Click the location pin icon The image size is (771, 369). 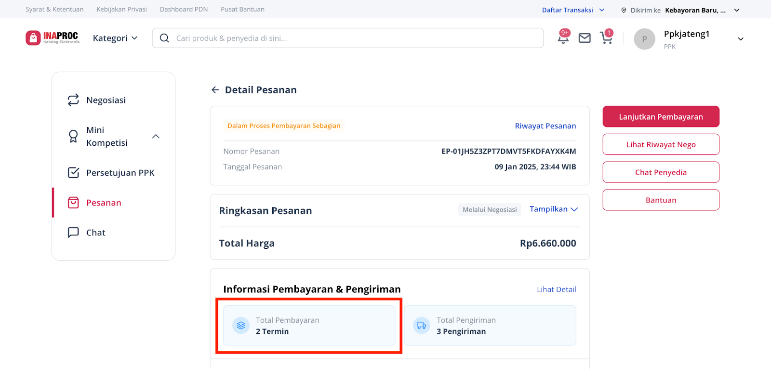pos(624,10)
